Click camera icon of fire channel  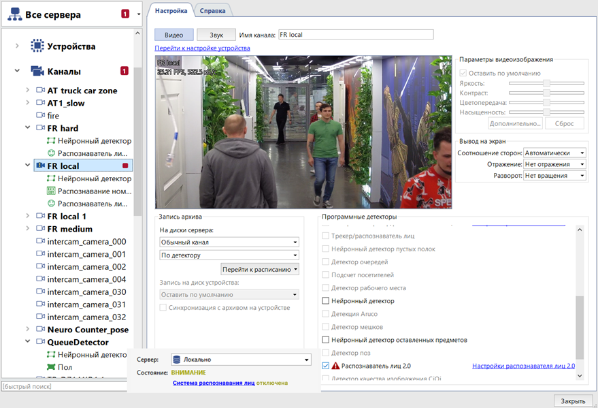point(40,115)
